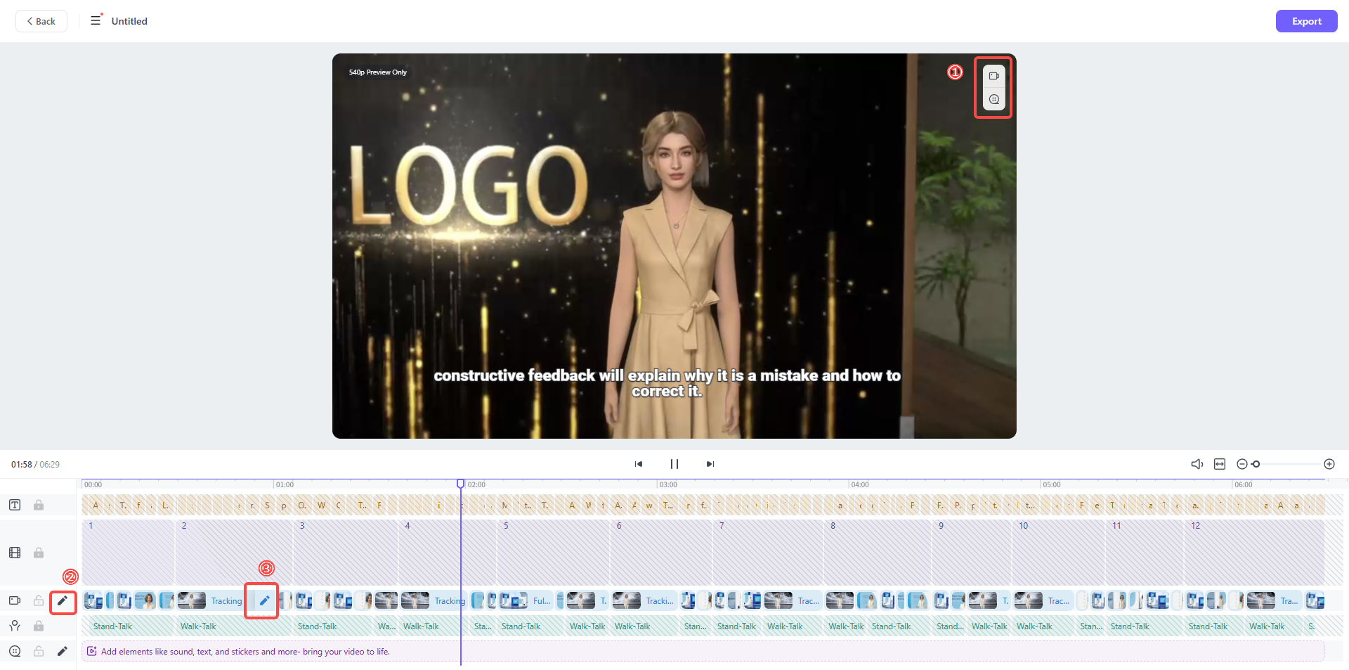
Task: Select the Walk-Talk action clip under scene 12
Action: point(1273,626)
